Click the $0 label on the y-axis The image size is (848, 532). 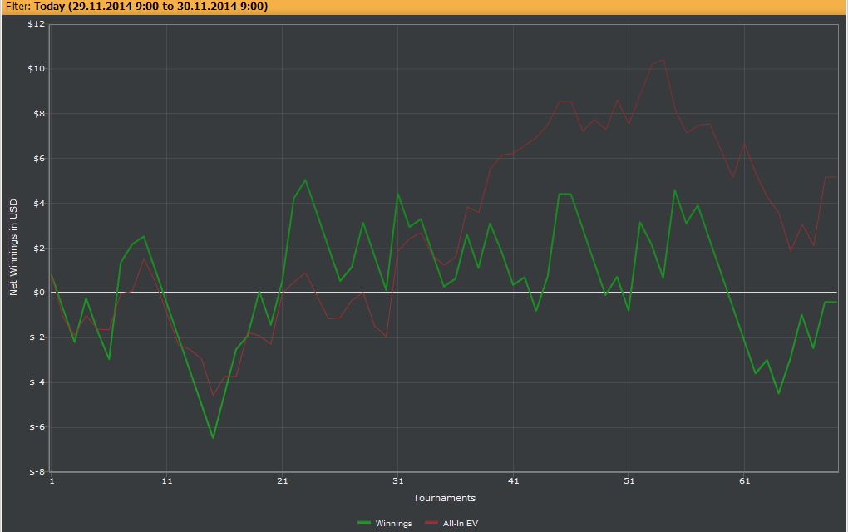[38, 293]
